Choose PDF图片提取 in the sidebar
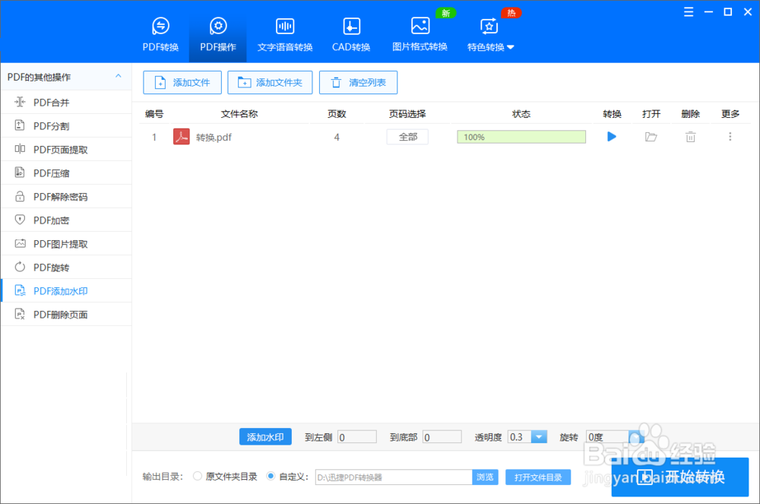Viewport: 760px width, 504px height. (x=66, y=244)
